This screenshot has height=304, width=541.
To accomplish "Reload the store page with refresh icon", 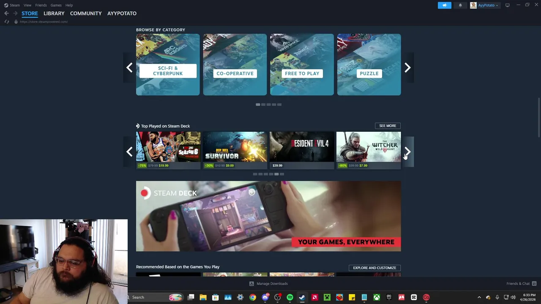I will (x=6, y=22).
